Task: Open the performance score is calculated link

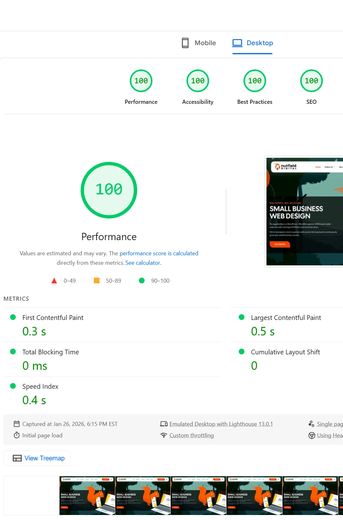Action: point(159,253)
